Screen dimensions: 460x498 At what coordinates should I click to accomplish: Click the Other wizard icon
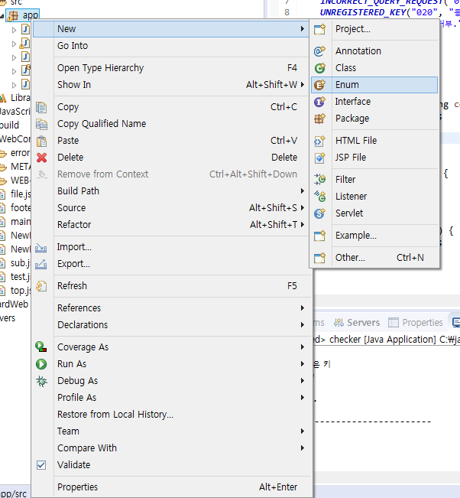pyautogui.click(x=319, y=258)
